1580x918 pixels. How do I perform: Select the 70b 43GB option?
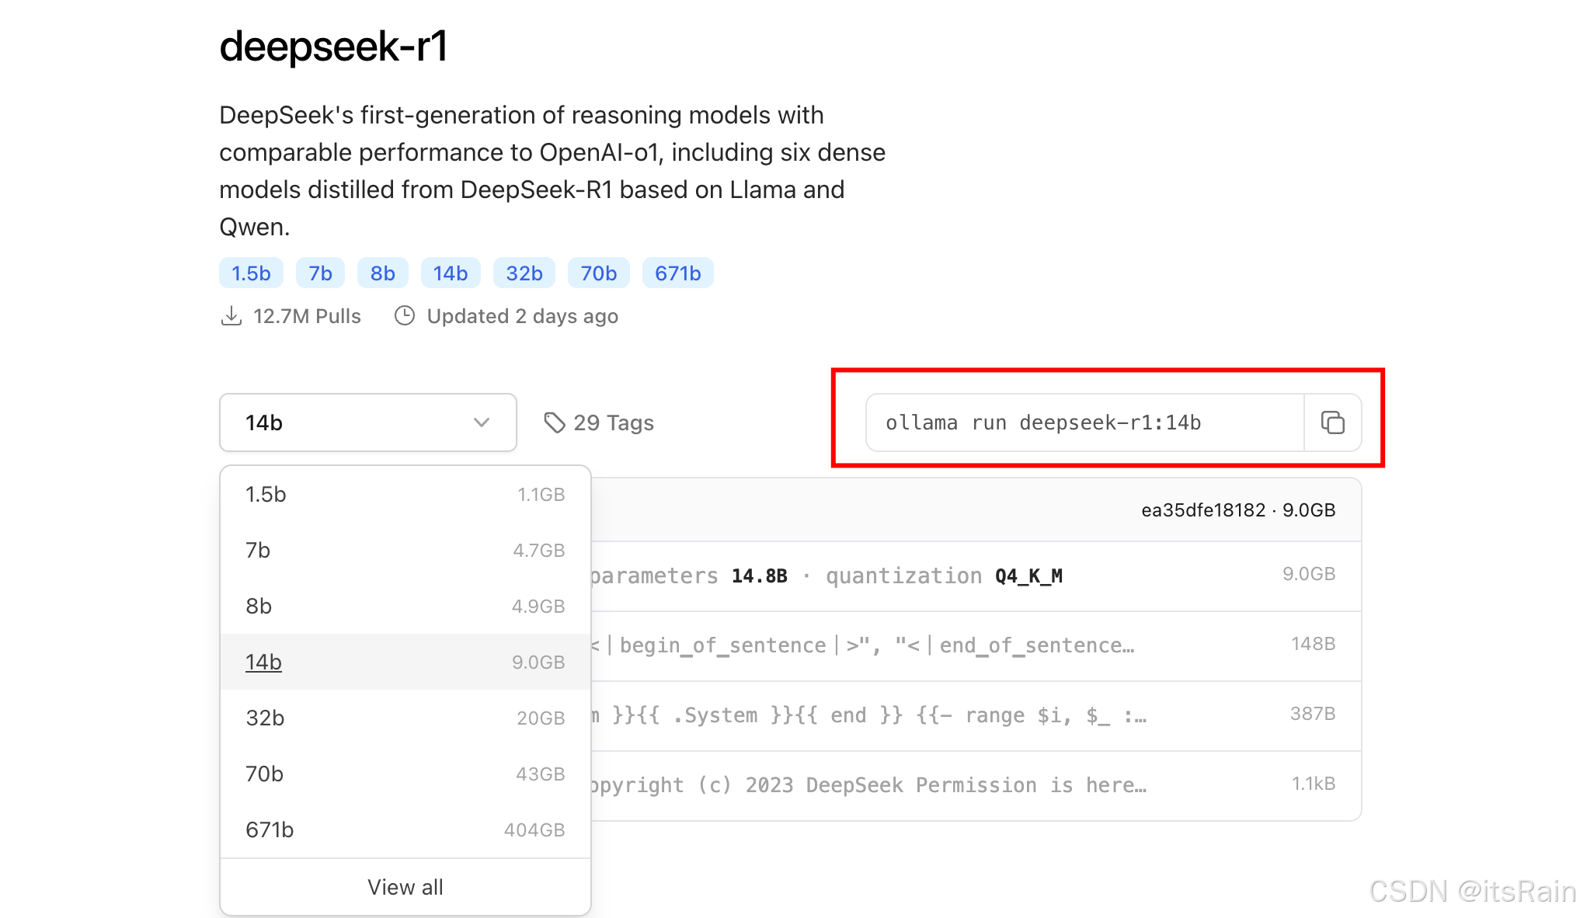405,774
